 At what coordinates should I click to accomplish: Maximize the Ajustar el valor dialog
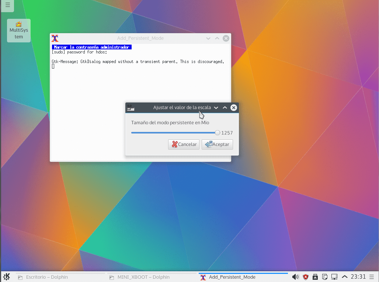click(225, 108)
